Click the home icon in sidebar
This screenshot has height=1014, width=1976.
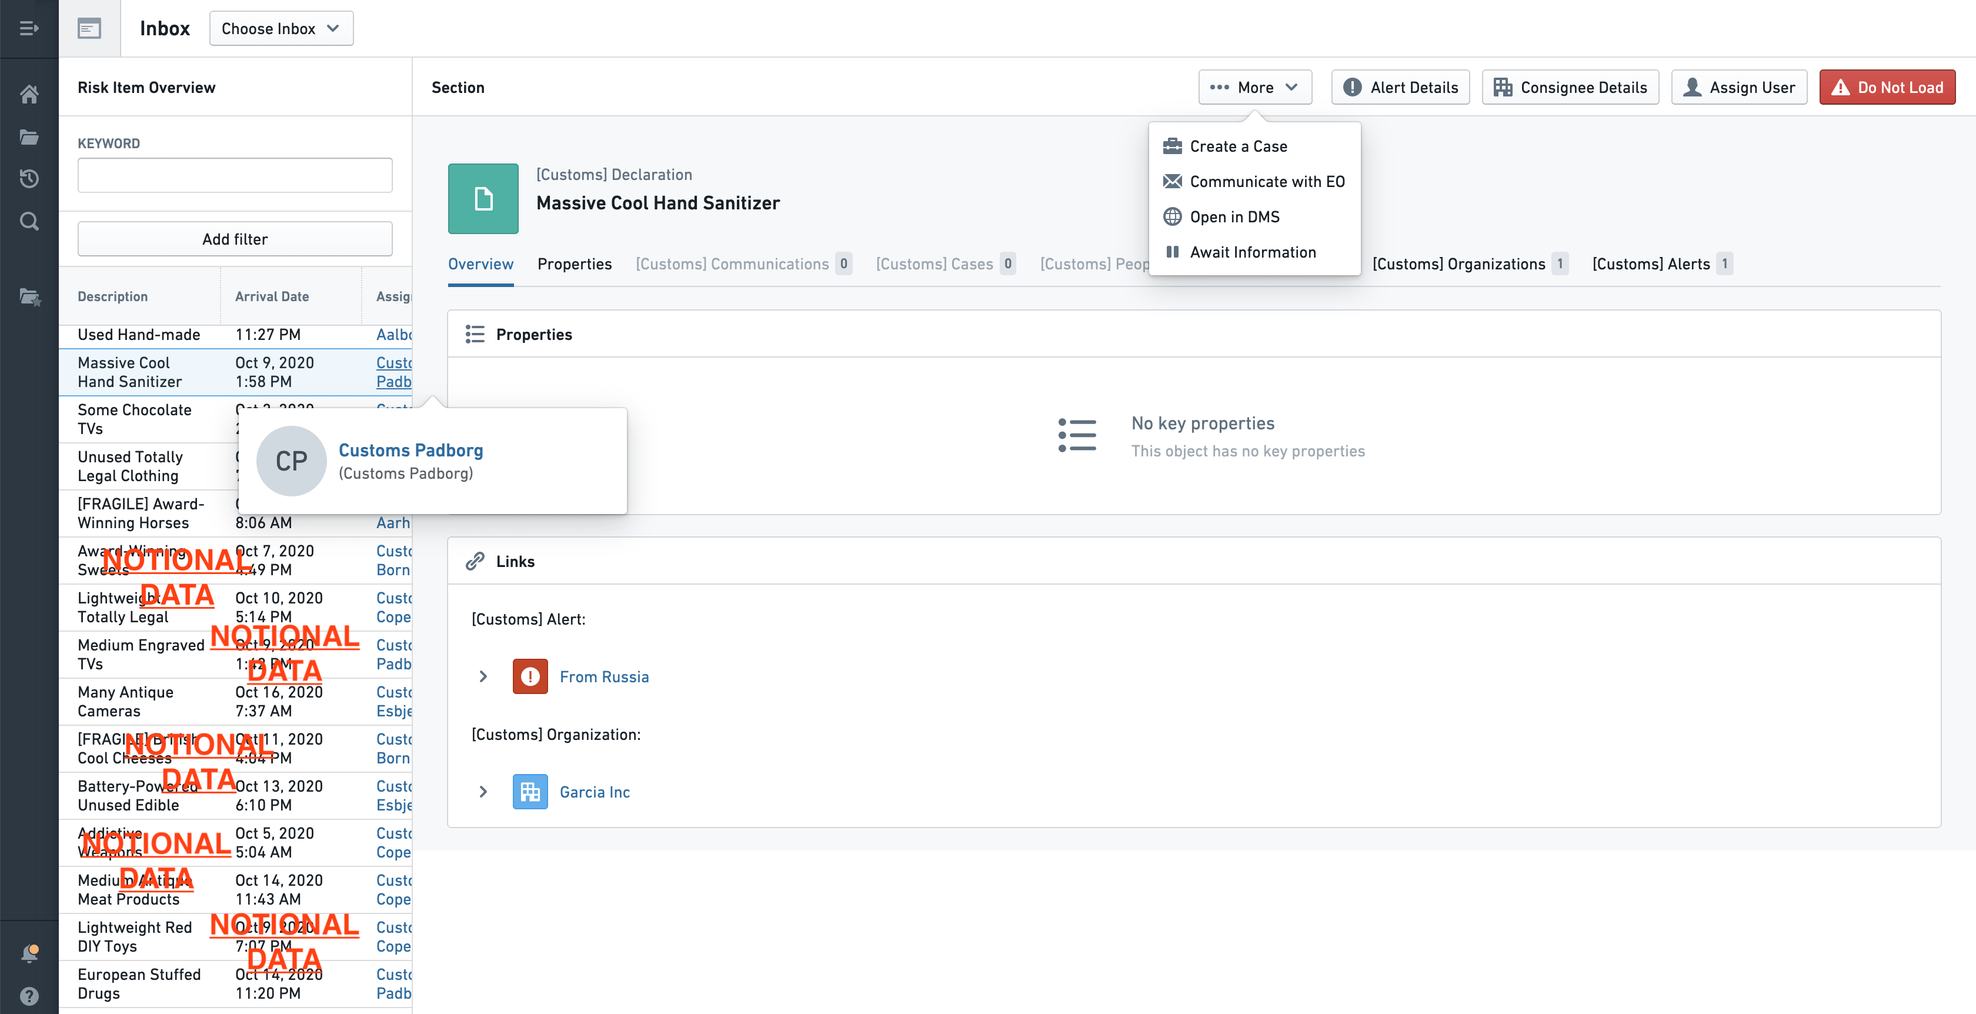[29, 94]
